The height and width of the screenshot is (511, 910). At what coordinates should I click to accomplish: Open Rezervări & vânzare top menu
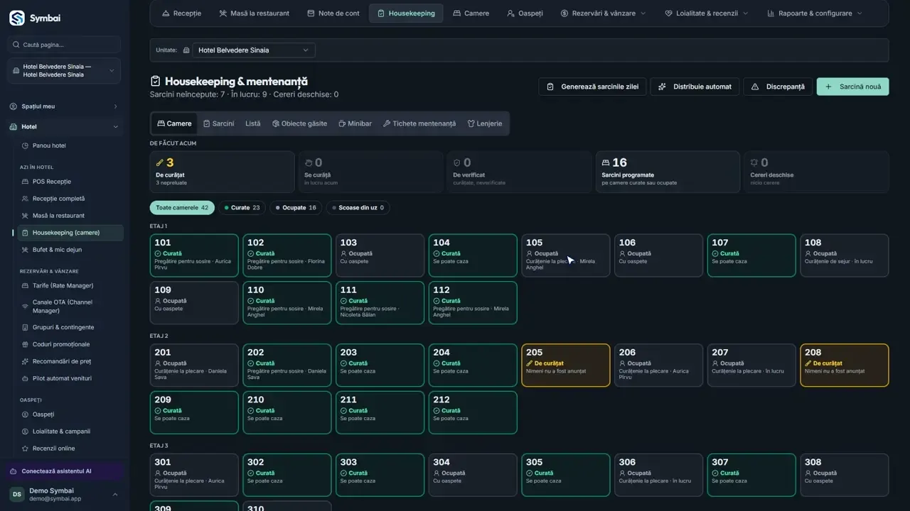coord(603,13)
